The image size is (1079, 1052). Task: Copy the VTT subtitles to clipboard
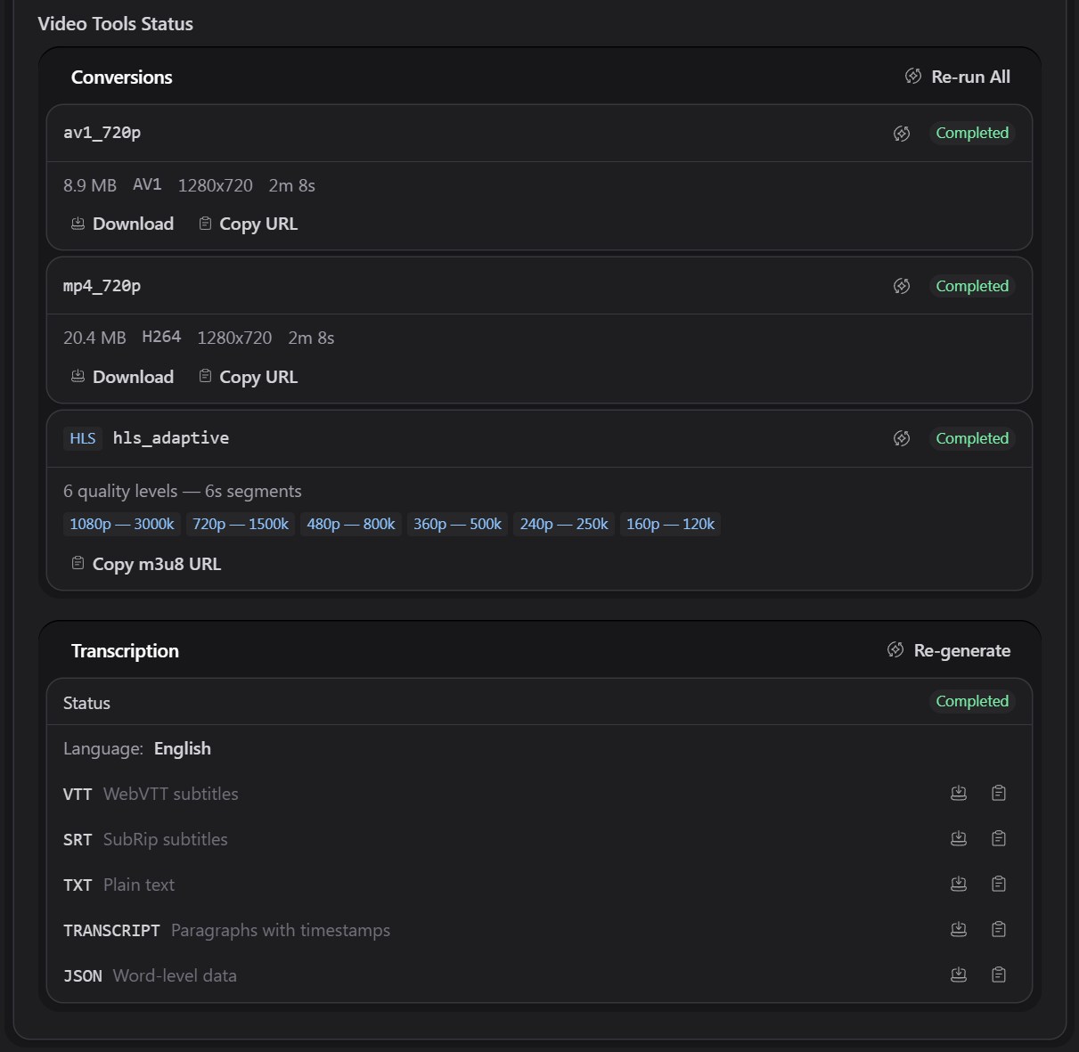click(999, 793)
